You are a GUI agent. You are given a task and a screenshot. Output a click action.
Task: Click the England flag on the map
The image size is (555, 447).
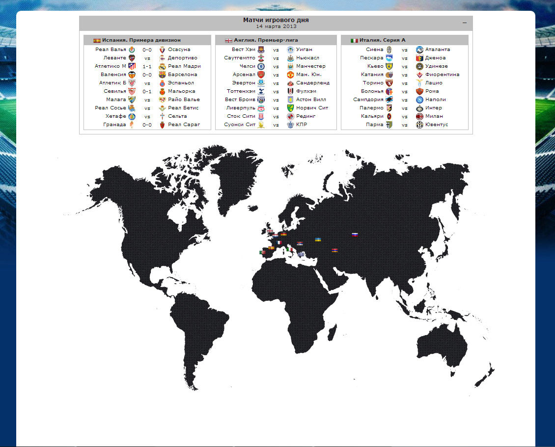click(x=270, y=231)
